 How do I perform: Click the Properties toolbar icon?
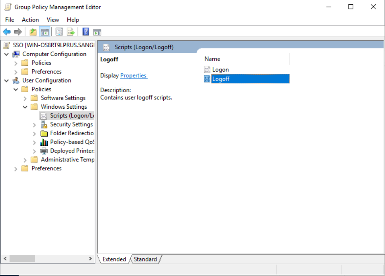tap(59, 32)
